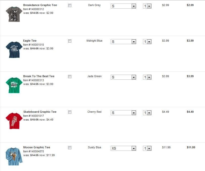Open the XS size dropdown for Moose Tee
Viewport: 205px width, 171px height.
click(123, 148)
